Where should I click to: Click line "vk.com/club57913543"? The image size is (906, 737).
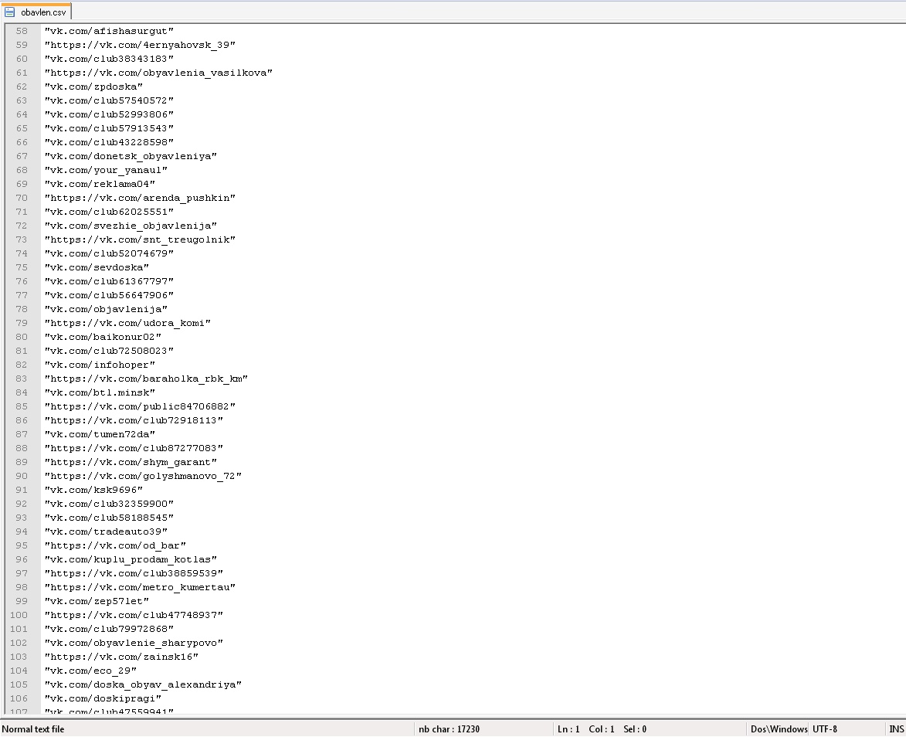coord(109,128)
